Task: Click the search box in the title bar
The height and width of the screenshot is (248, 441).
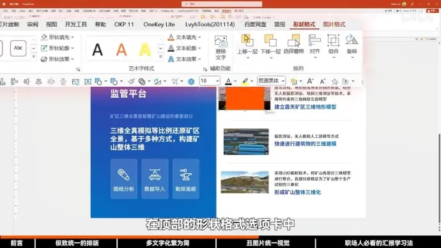Action: (222, 4)
